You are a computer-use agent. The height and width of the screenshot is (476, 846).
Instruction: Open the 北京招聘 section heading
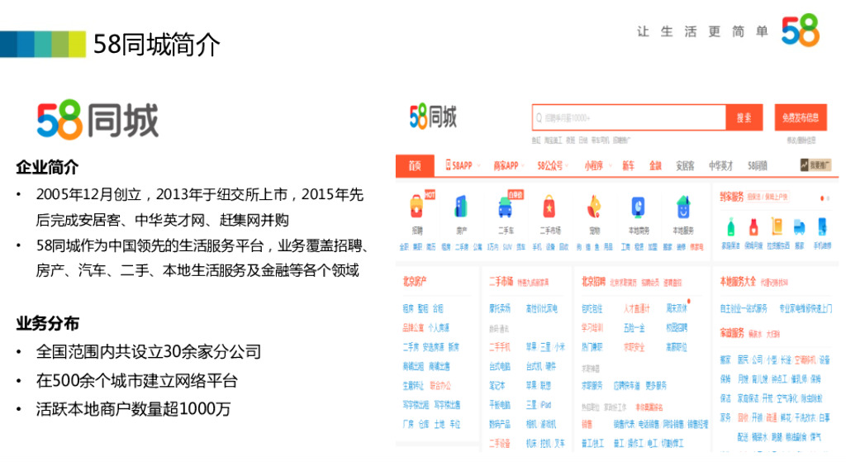pyautogui.click(x=593, y=281)
